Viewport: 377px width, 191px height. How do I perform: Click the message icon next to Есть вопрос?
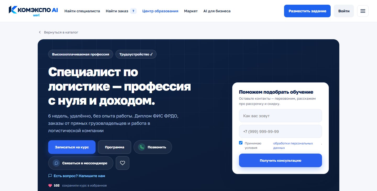point(50,176)
